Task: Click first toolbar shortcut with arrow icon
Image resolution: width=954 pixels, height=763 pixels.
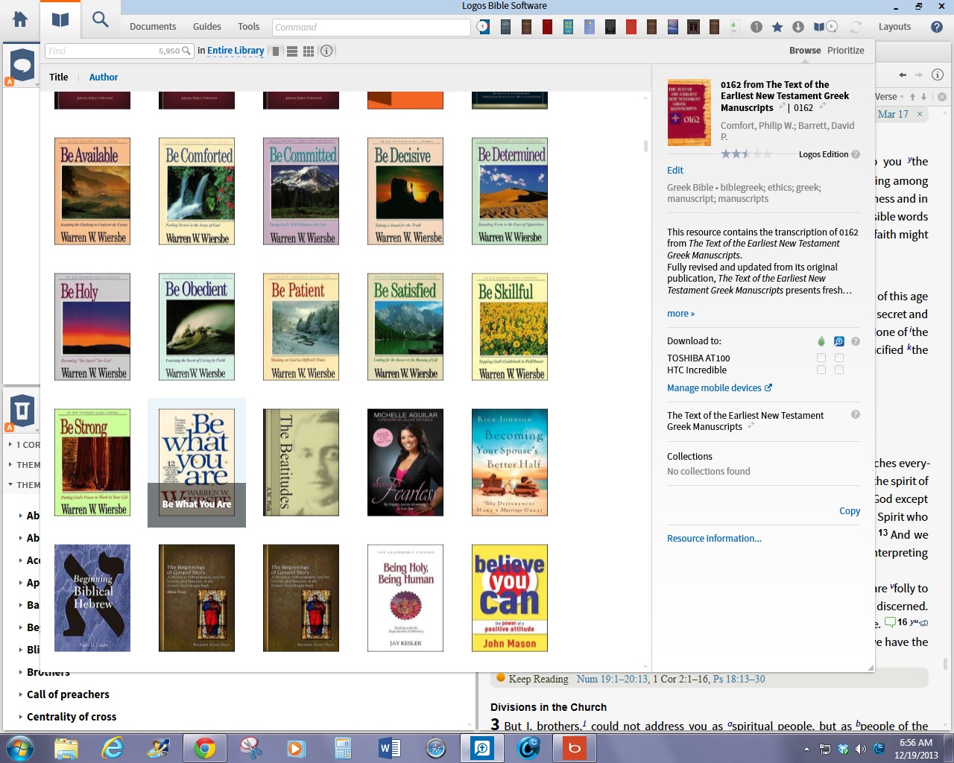Action: (483, 27)
